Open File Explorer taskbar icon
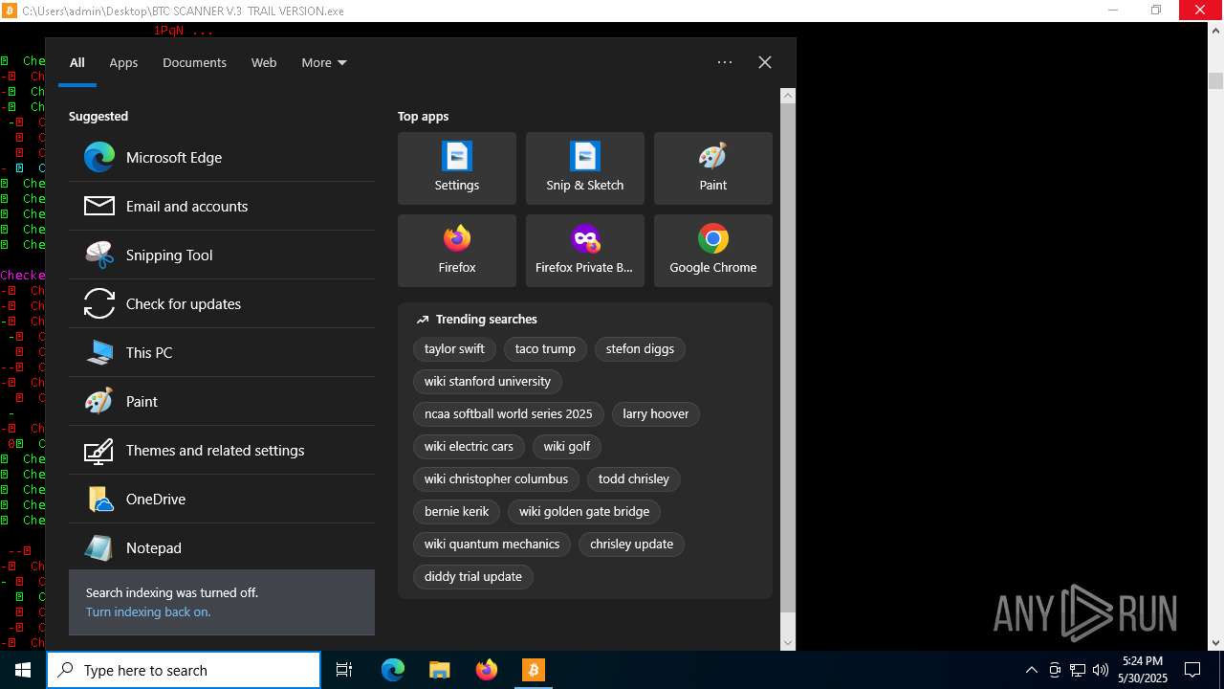Viewport: 1224px width, 689px height. [x=439, y=670]
